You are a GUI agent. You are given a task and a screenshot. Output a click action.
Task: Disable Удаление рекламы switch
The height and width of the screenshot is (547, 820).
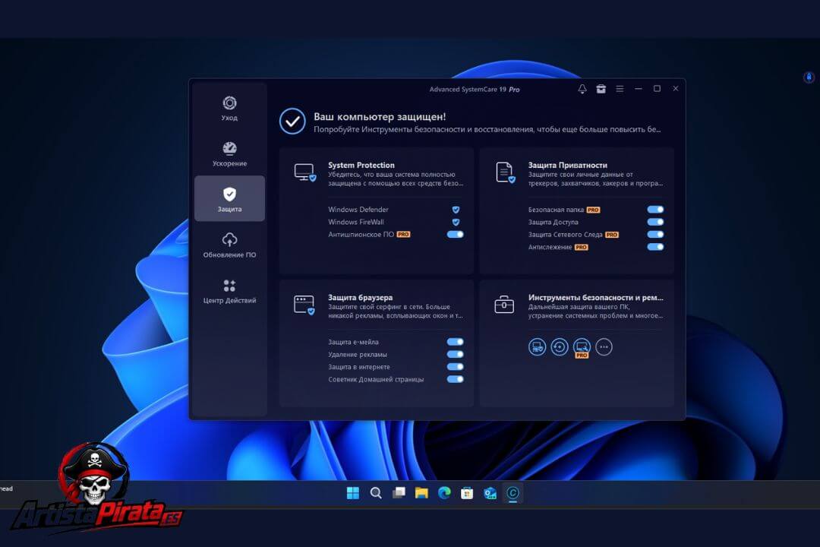455,354
